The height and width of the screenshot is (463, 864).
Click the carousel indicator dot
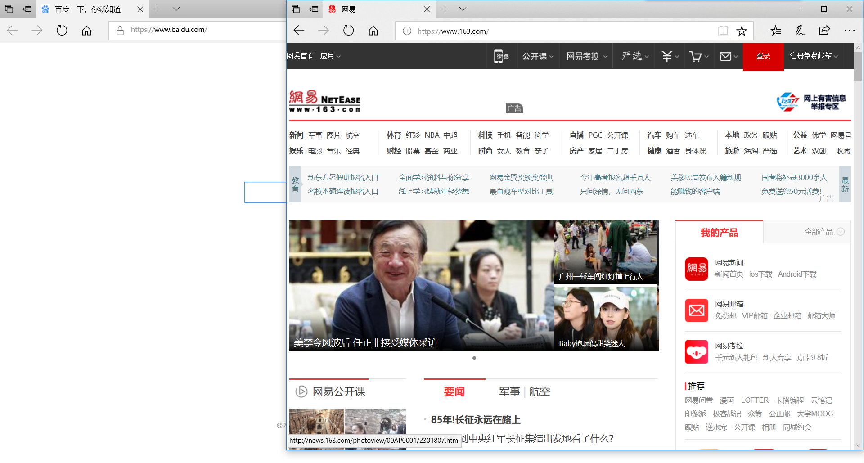(474, 358)
